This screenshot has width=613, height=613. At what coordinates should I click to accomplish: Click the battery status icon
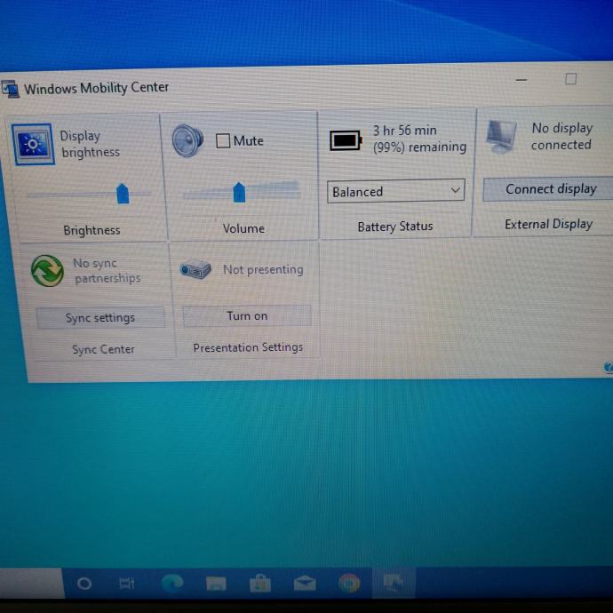pyautogui.click(x=346, y=140)
